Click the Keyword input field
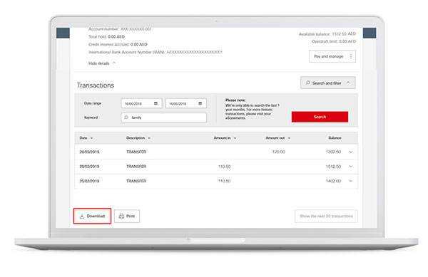The width and height of the screenshot is (428, 277). pos(164,117)
